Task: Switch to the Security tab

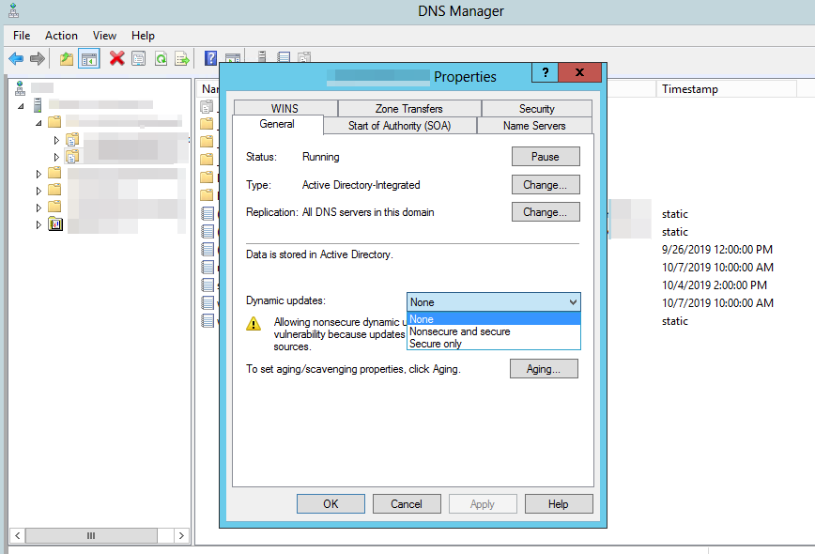Action: 536,108
